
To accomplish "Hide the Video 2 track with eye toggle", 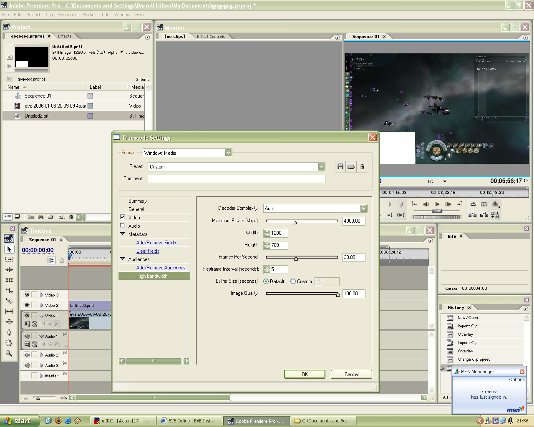I will [x=27, y=305].
